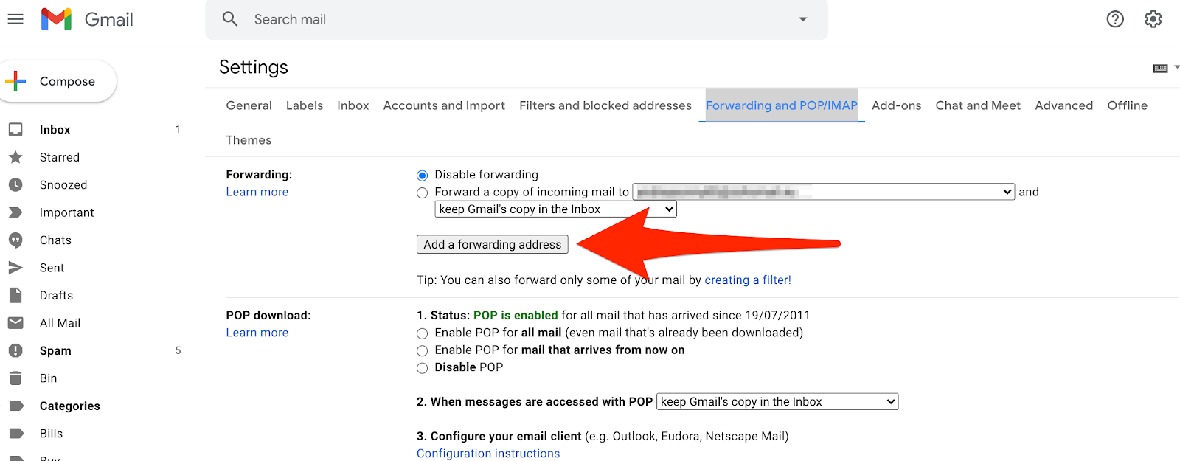Screen dimensions: 1180x461
Task: Select Disable POP radio button
Action: pos(422,368)
